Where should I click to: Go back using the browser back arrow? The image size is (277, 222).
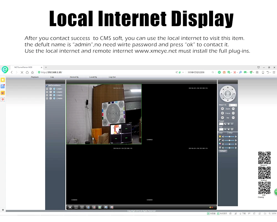[x=12, y=72]
